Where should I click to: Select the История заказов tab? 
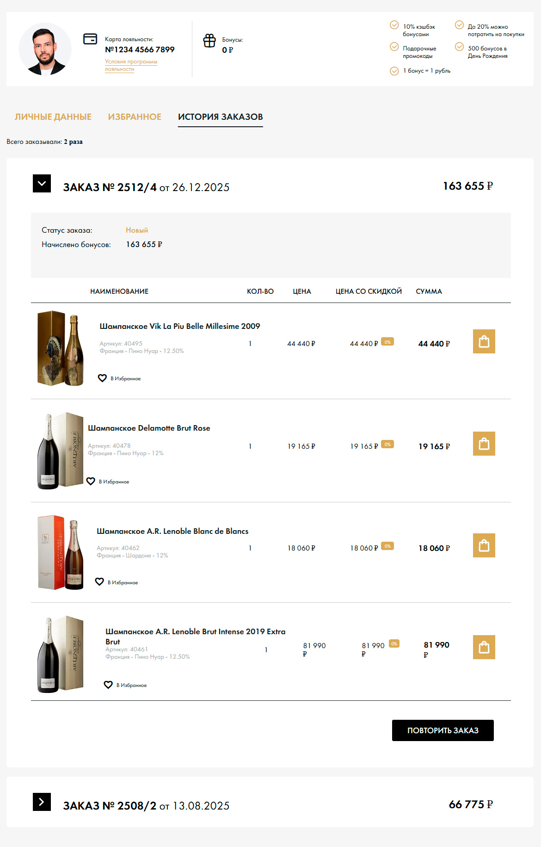[x=220, y=117]
